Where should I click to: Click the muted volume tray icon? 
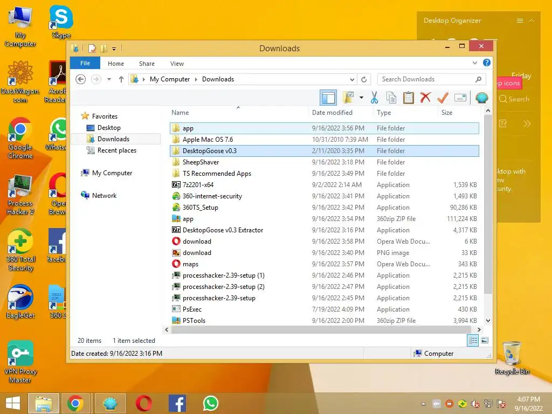click(x=475, y=404)
